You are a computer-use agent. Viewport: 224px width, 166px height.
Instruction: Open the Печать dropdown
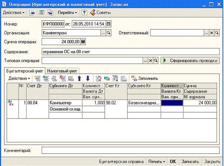pos(157,162)
